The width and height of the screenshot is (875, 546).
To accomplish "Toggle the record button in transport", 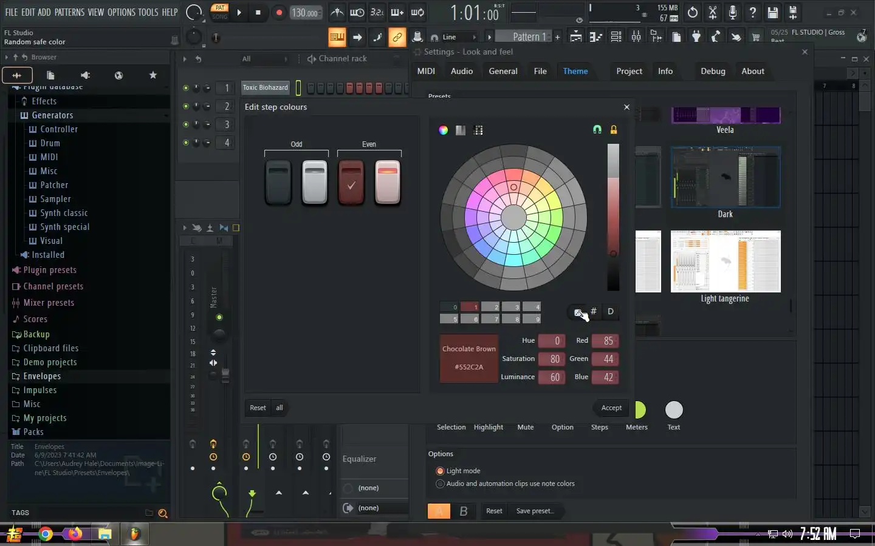I will [279, 12].
